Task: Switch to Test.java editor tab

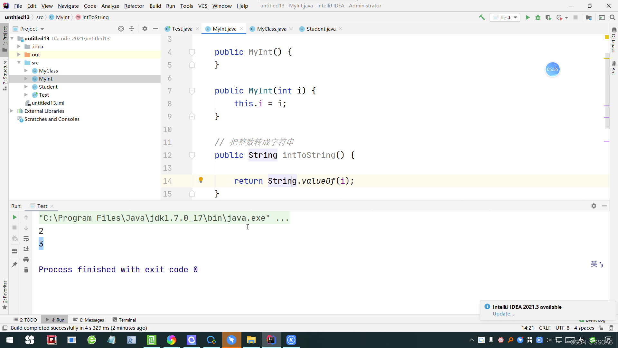Action: (x=182, y=29)
